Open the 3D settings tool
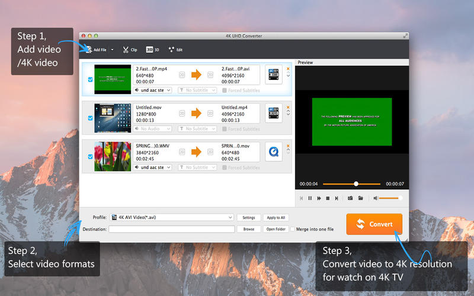 [152, 50]
